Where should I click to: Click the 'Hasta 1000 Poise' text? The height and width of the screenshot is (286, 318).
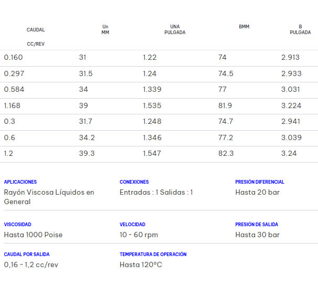pos(33,235)
